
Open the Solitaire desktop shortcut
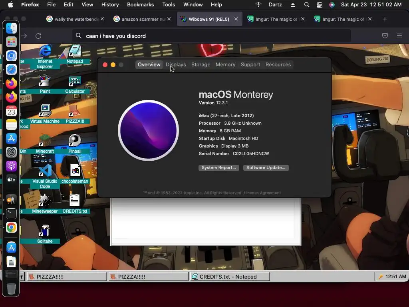45,234
